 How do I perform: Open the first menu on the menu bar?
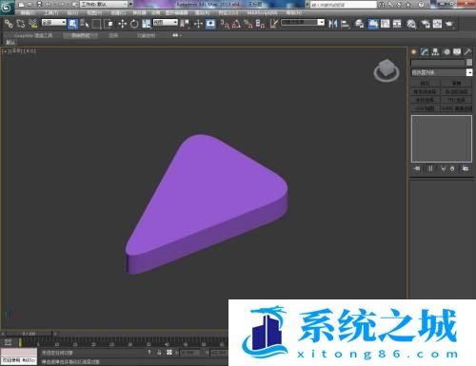coord(28,13)
